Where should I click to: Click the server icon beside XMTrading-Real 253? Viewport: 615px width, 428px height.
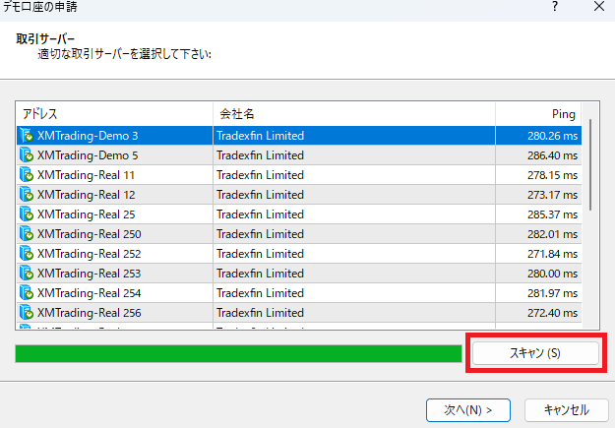pyautogui.click(x=27, y=274)
